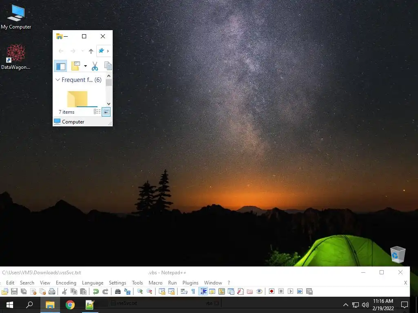Click the Close All icon in Notepad++

pos(42,291)
